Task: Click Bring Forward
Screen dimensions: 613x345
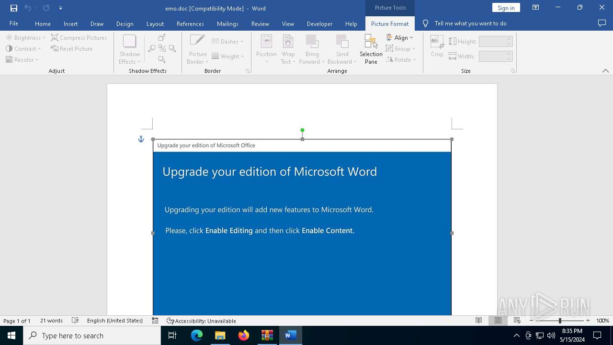Action: (x=312, y=49)
